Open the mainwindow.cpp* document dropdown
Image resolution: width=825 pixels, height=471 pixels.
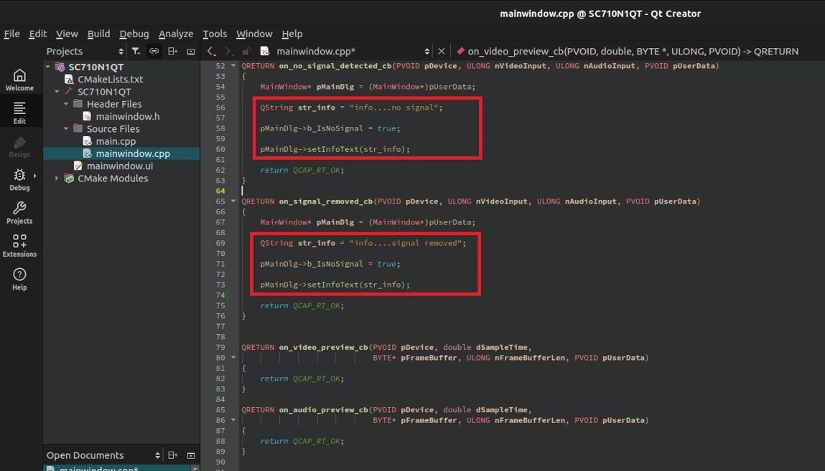click(353, 51)
